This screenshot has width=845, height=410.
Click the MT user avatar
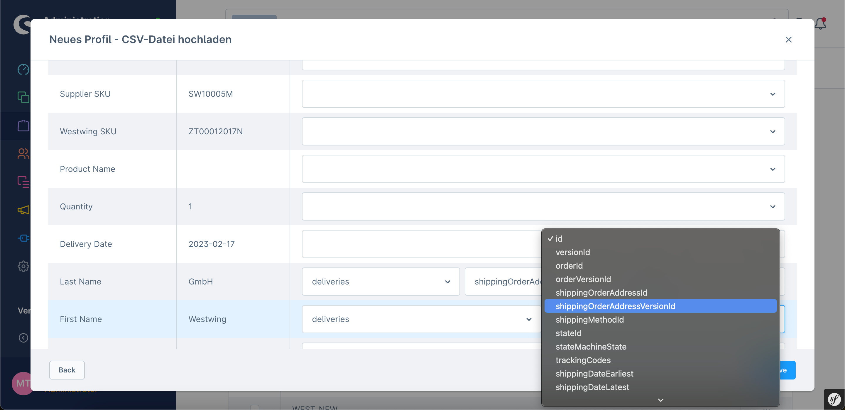(21, 383)
